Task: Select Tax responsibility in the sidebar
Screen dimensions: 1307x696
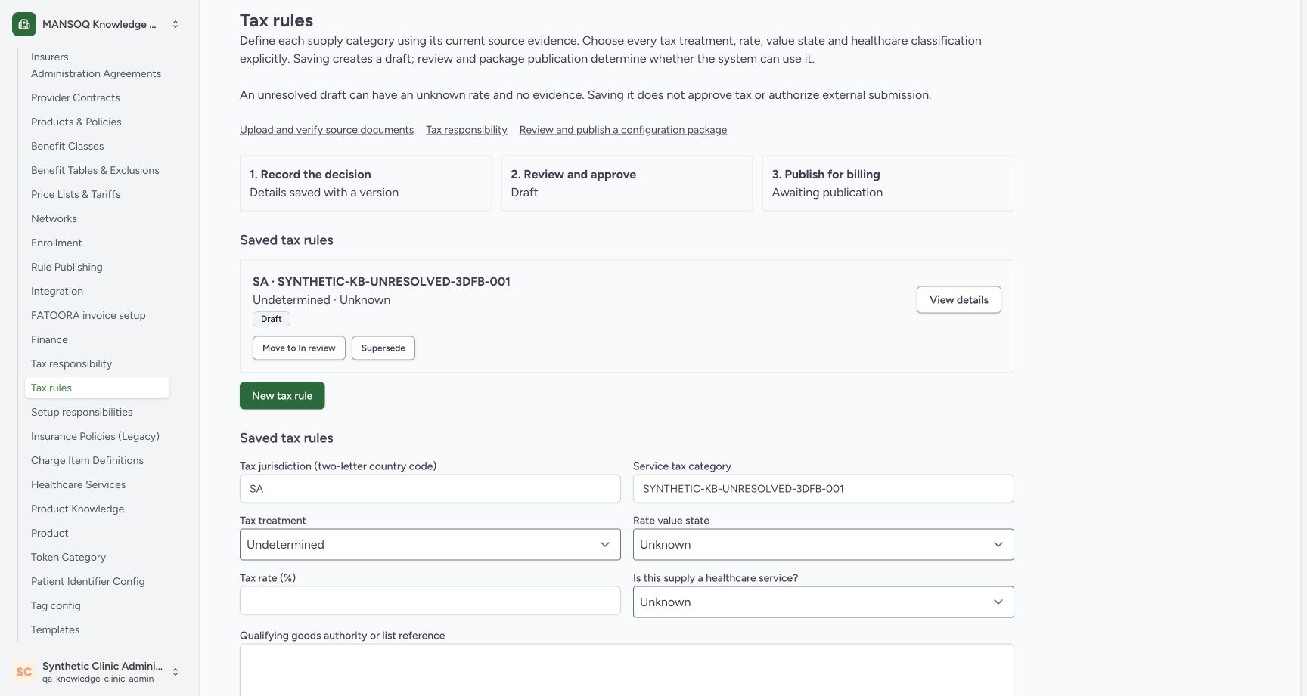Action: [72, 363]
